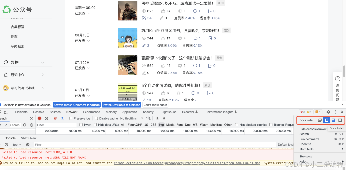Click Switch DevTools to Chinese button
This screenshot has width=346, height=170.
121,105
